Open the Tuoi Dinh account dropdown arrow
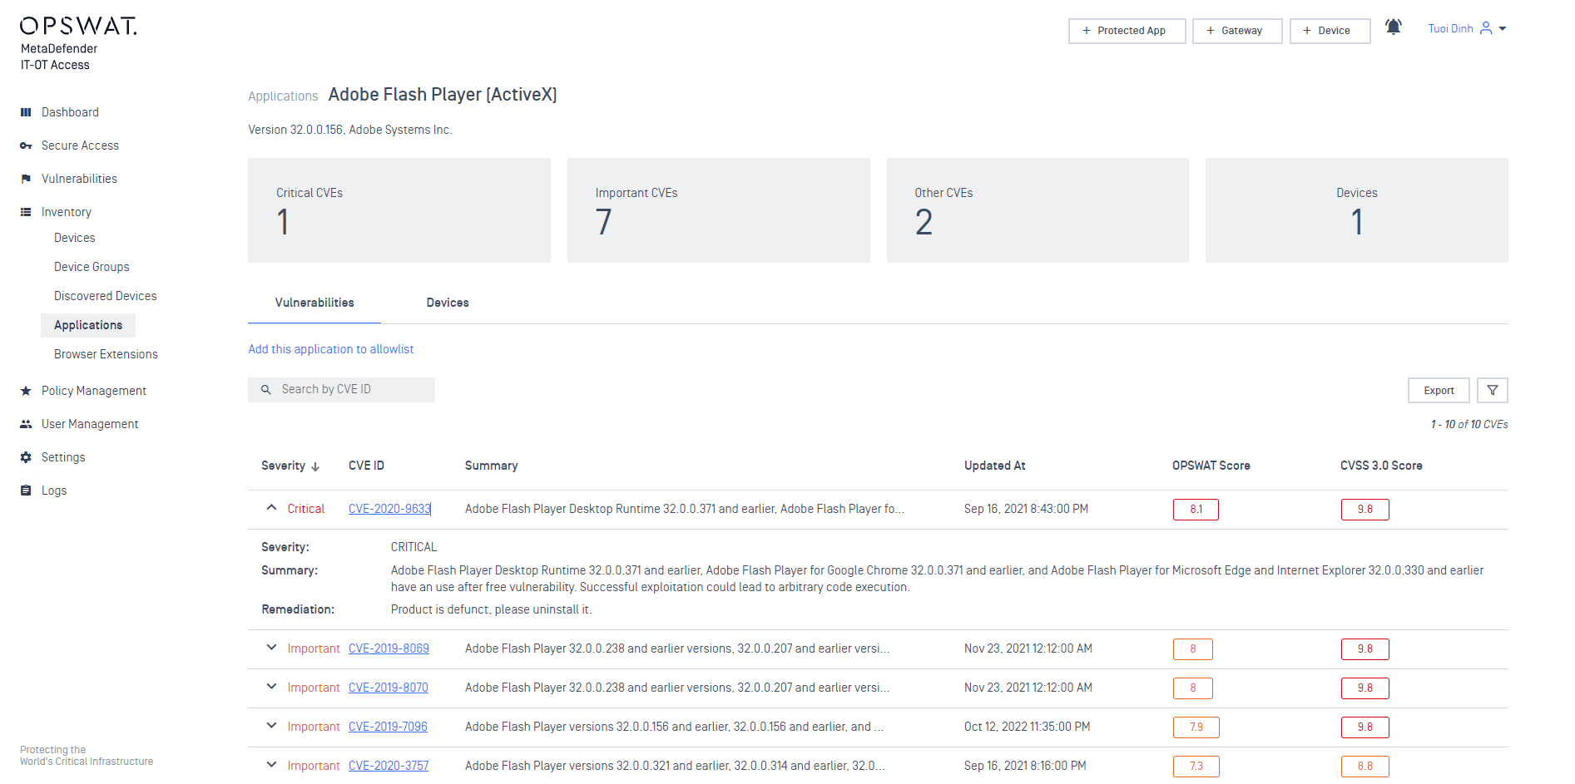 click(1503, 28)
